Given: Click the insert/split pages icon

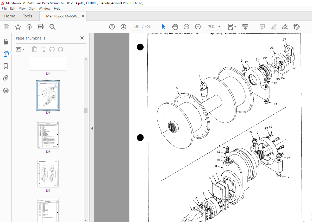Looking at the screenshot, I should tap(43, 49).
